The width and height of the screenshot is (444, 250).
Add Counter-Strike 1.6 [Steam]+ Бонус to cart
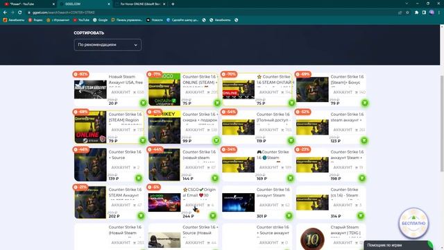pos(365,103)
